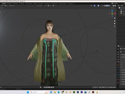Click the scene browse icon beside Scene
This screenshot has height=94, width=125.
click(113, 3)
